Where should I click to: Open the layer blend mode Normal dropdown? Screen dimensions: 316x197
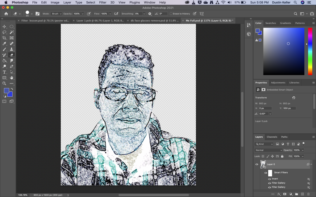(x=268, y=150)
